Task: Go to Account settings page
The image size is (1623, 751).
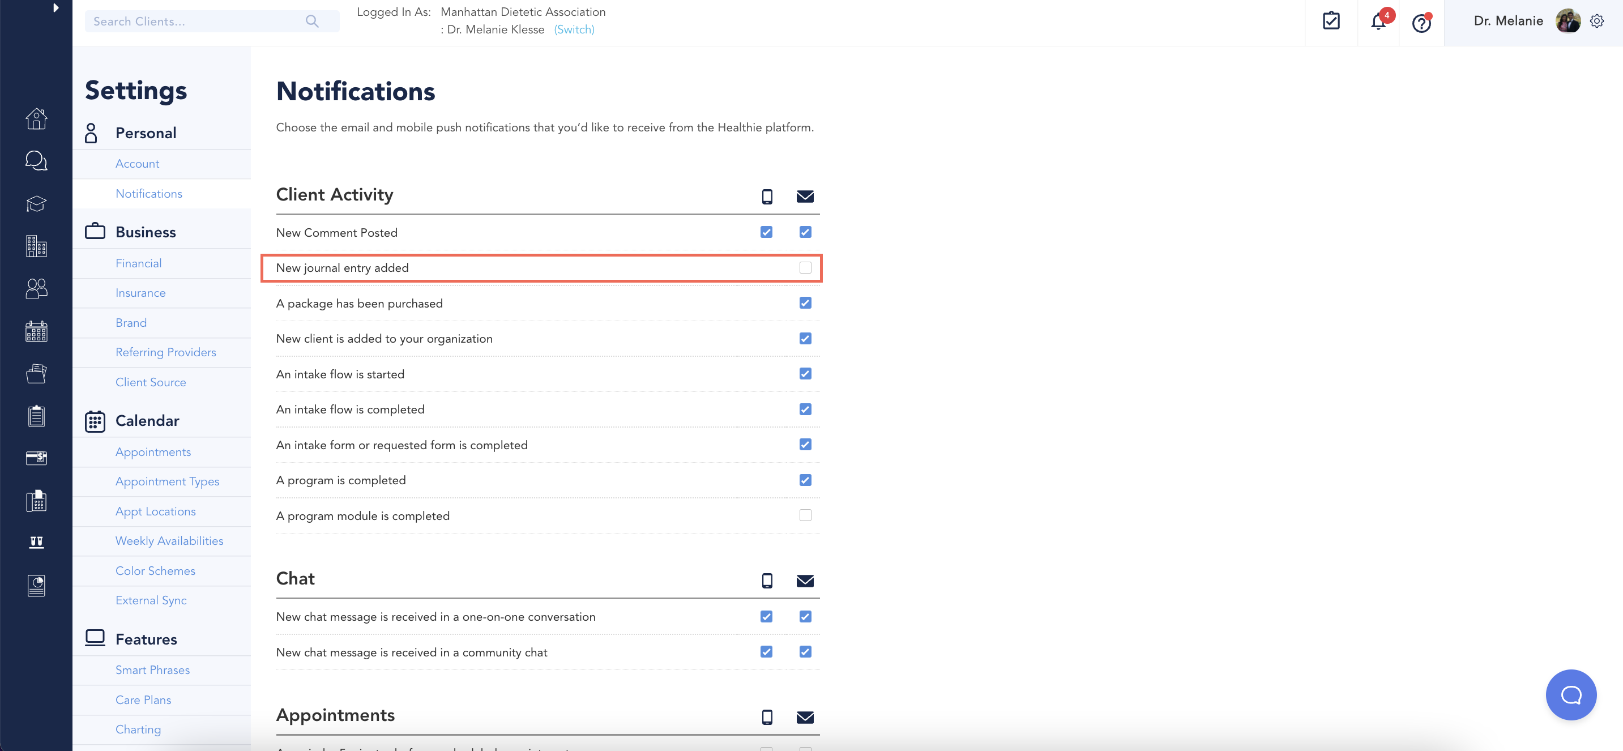Action: 138,164
